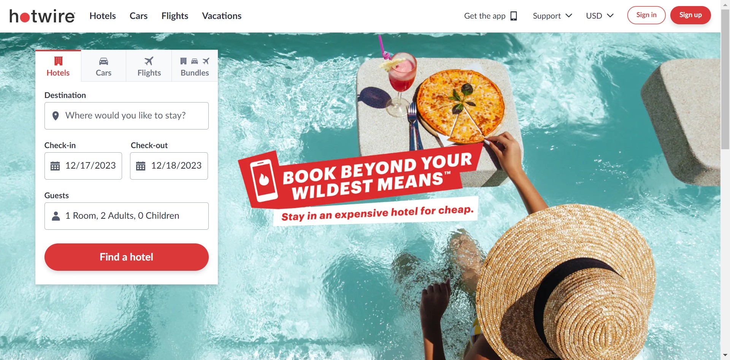
Task: Click the page's vertical scrollbar down arrow
Action: (725, 355)
